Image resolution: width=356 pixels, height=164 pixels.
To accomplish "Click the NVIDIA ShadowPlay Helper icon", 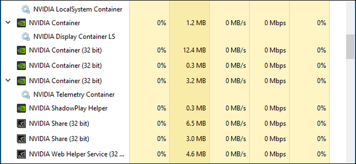I will [21, 108].
